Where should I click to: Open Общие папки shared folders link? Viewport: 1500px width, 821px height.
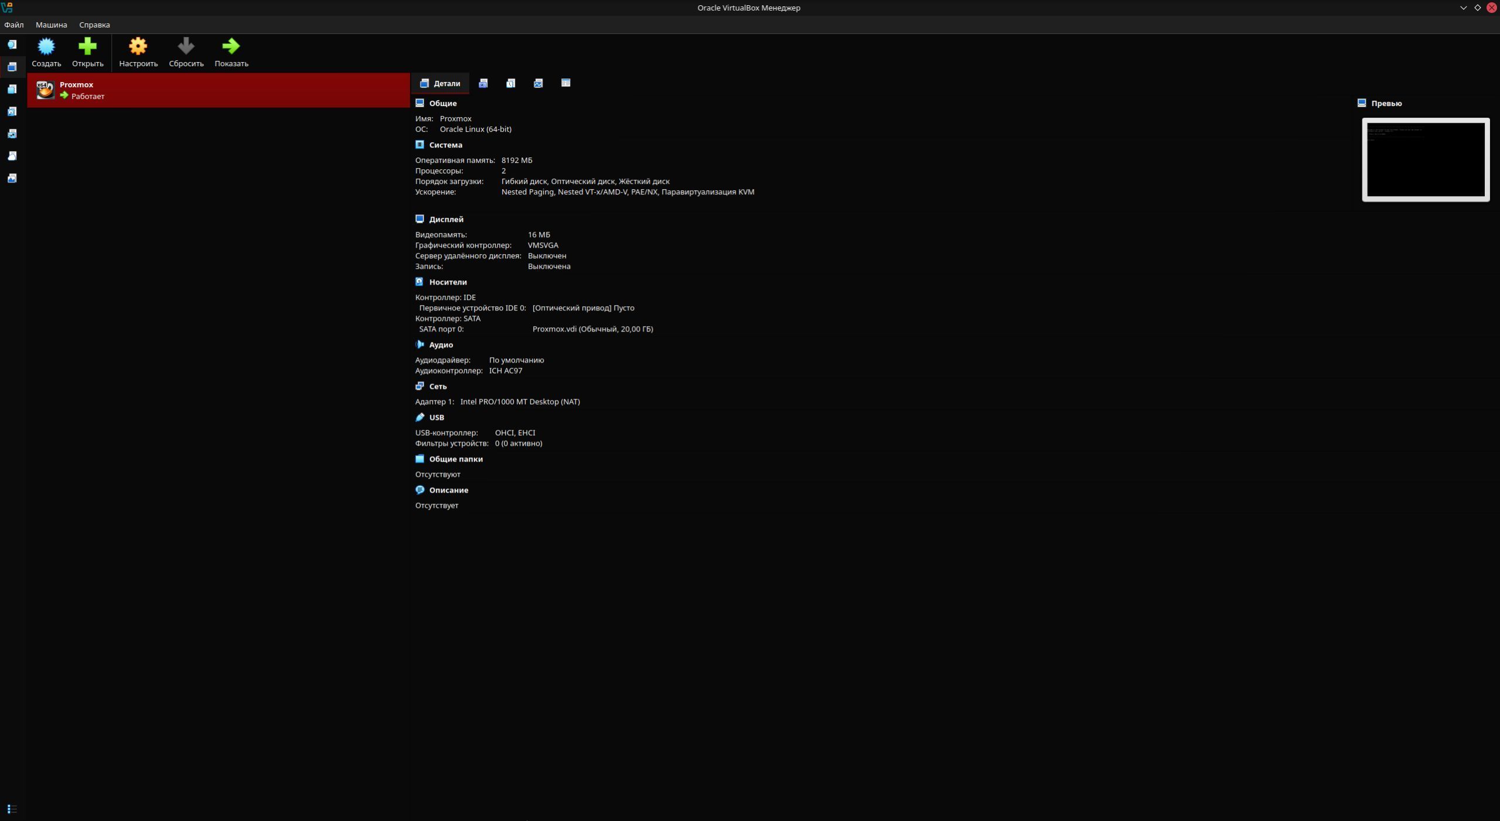coord(456,459)
